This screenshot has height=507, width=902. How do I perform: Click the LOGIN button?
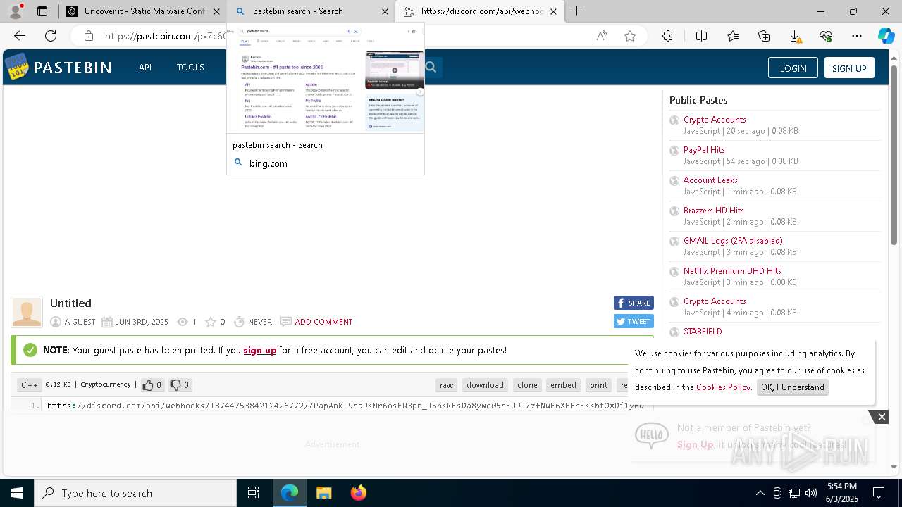793,68
